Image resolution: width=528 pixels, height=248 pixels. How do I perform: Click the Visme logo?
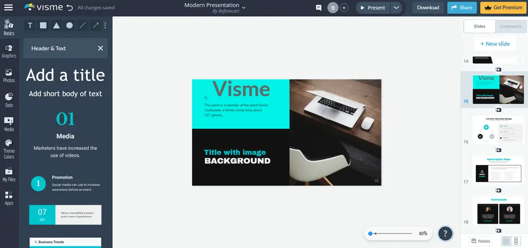(43, 7)
